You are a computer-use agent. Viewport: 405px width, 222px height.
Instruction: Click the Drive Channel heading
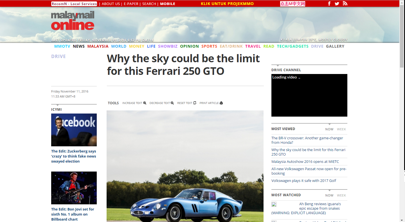pyautogui.click(x=286, y=70)
